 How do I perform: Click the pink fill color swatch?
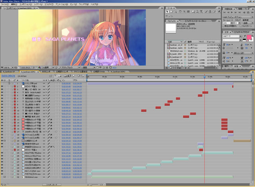pos(249,37)
